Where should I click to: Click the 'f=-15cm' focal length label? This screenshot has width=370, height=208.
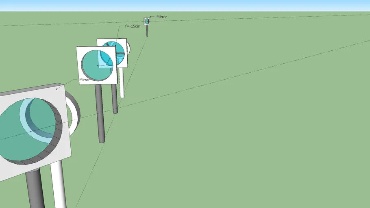coord(133,26)
